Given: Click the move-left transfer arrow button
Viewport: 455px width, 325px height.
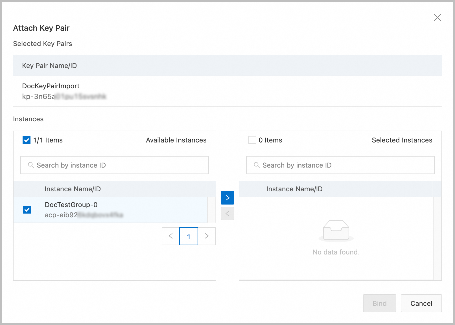Looking at the screenshot, I should point(227,214).
